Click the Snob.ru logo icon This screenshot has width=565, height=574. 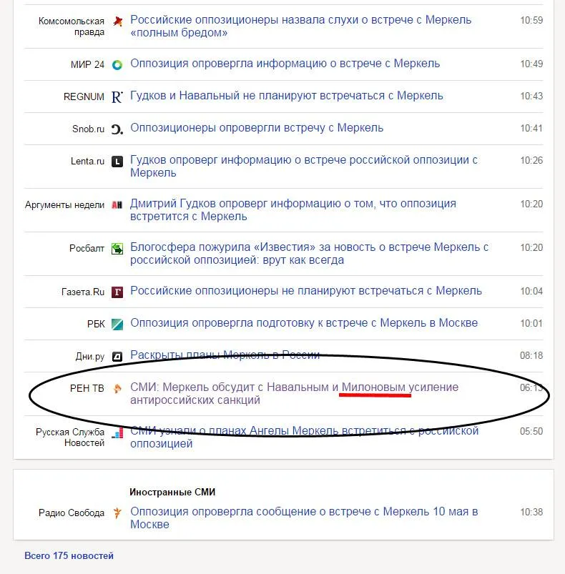(117, 129)
